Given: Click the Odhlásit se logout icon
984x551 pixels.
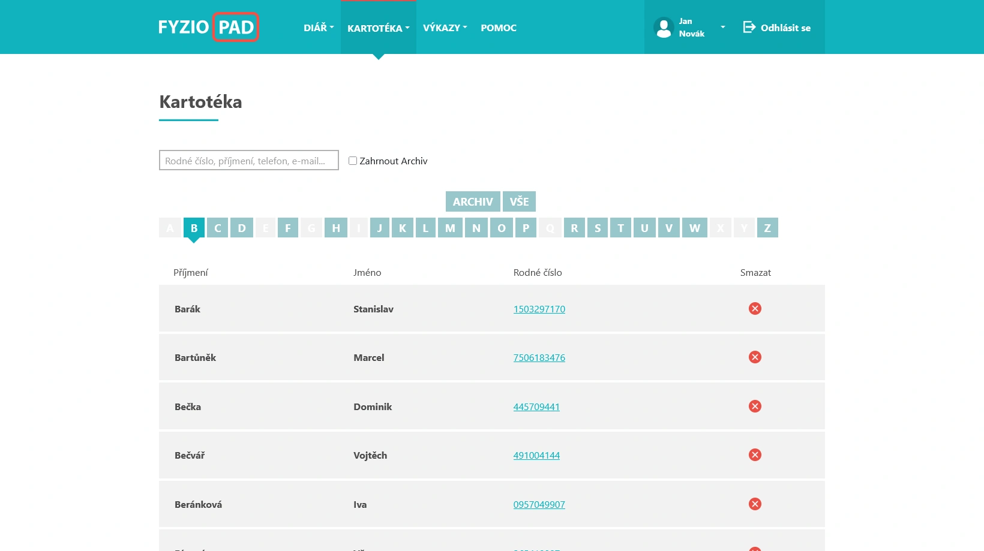Looking at the screenshot, I should coord(749,27).
